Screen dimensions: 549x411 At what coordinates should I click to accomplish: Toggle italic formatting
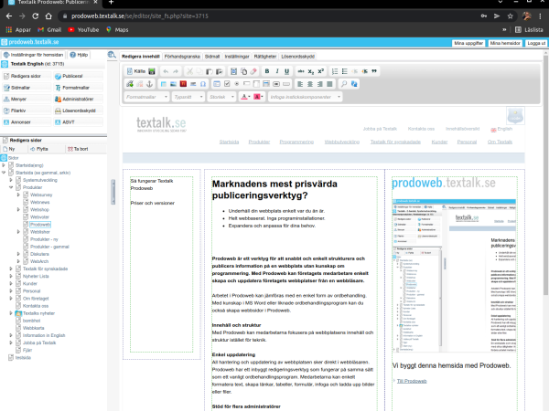point(277,71)
